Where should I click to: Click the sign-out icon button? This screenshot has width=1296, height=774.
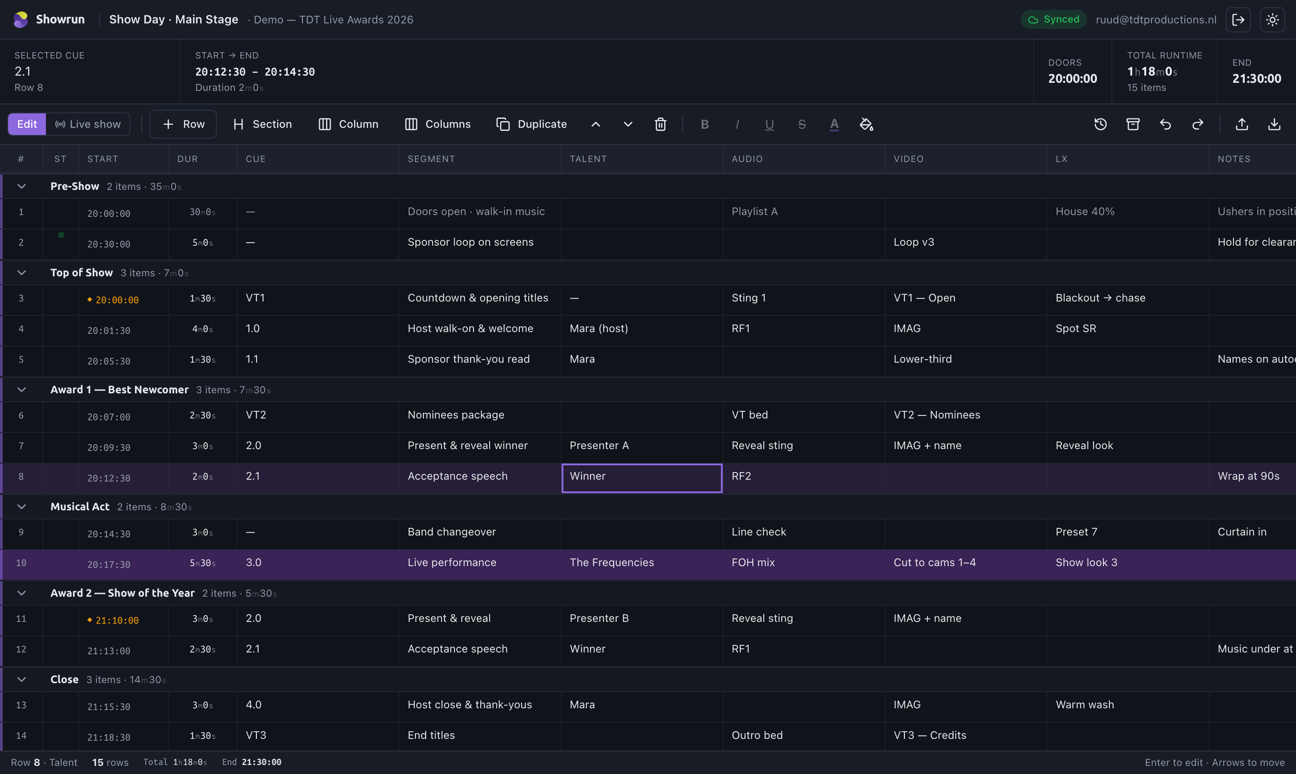(1238, 20)
